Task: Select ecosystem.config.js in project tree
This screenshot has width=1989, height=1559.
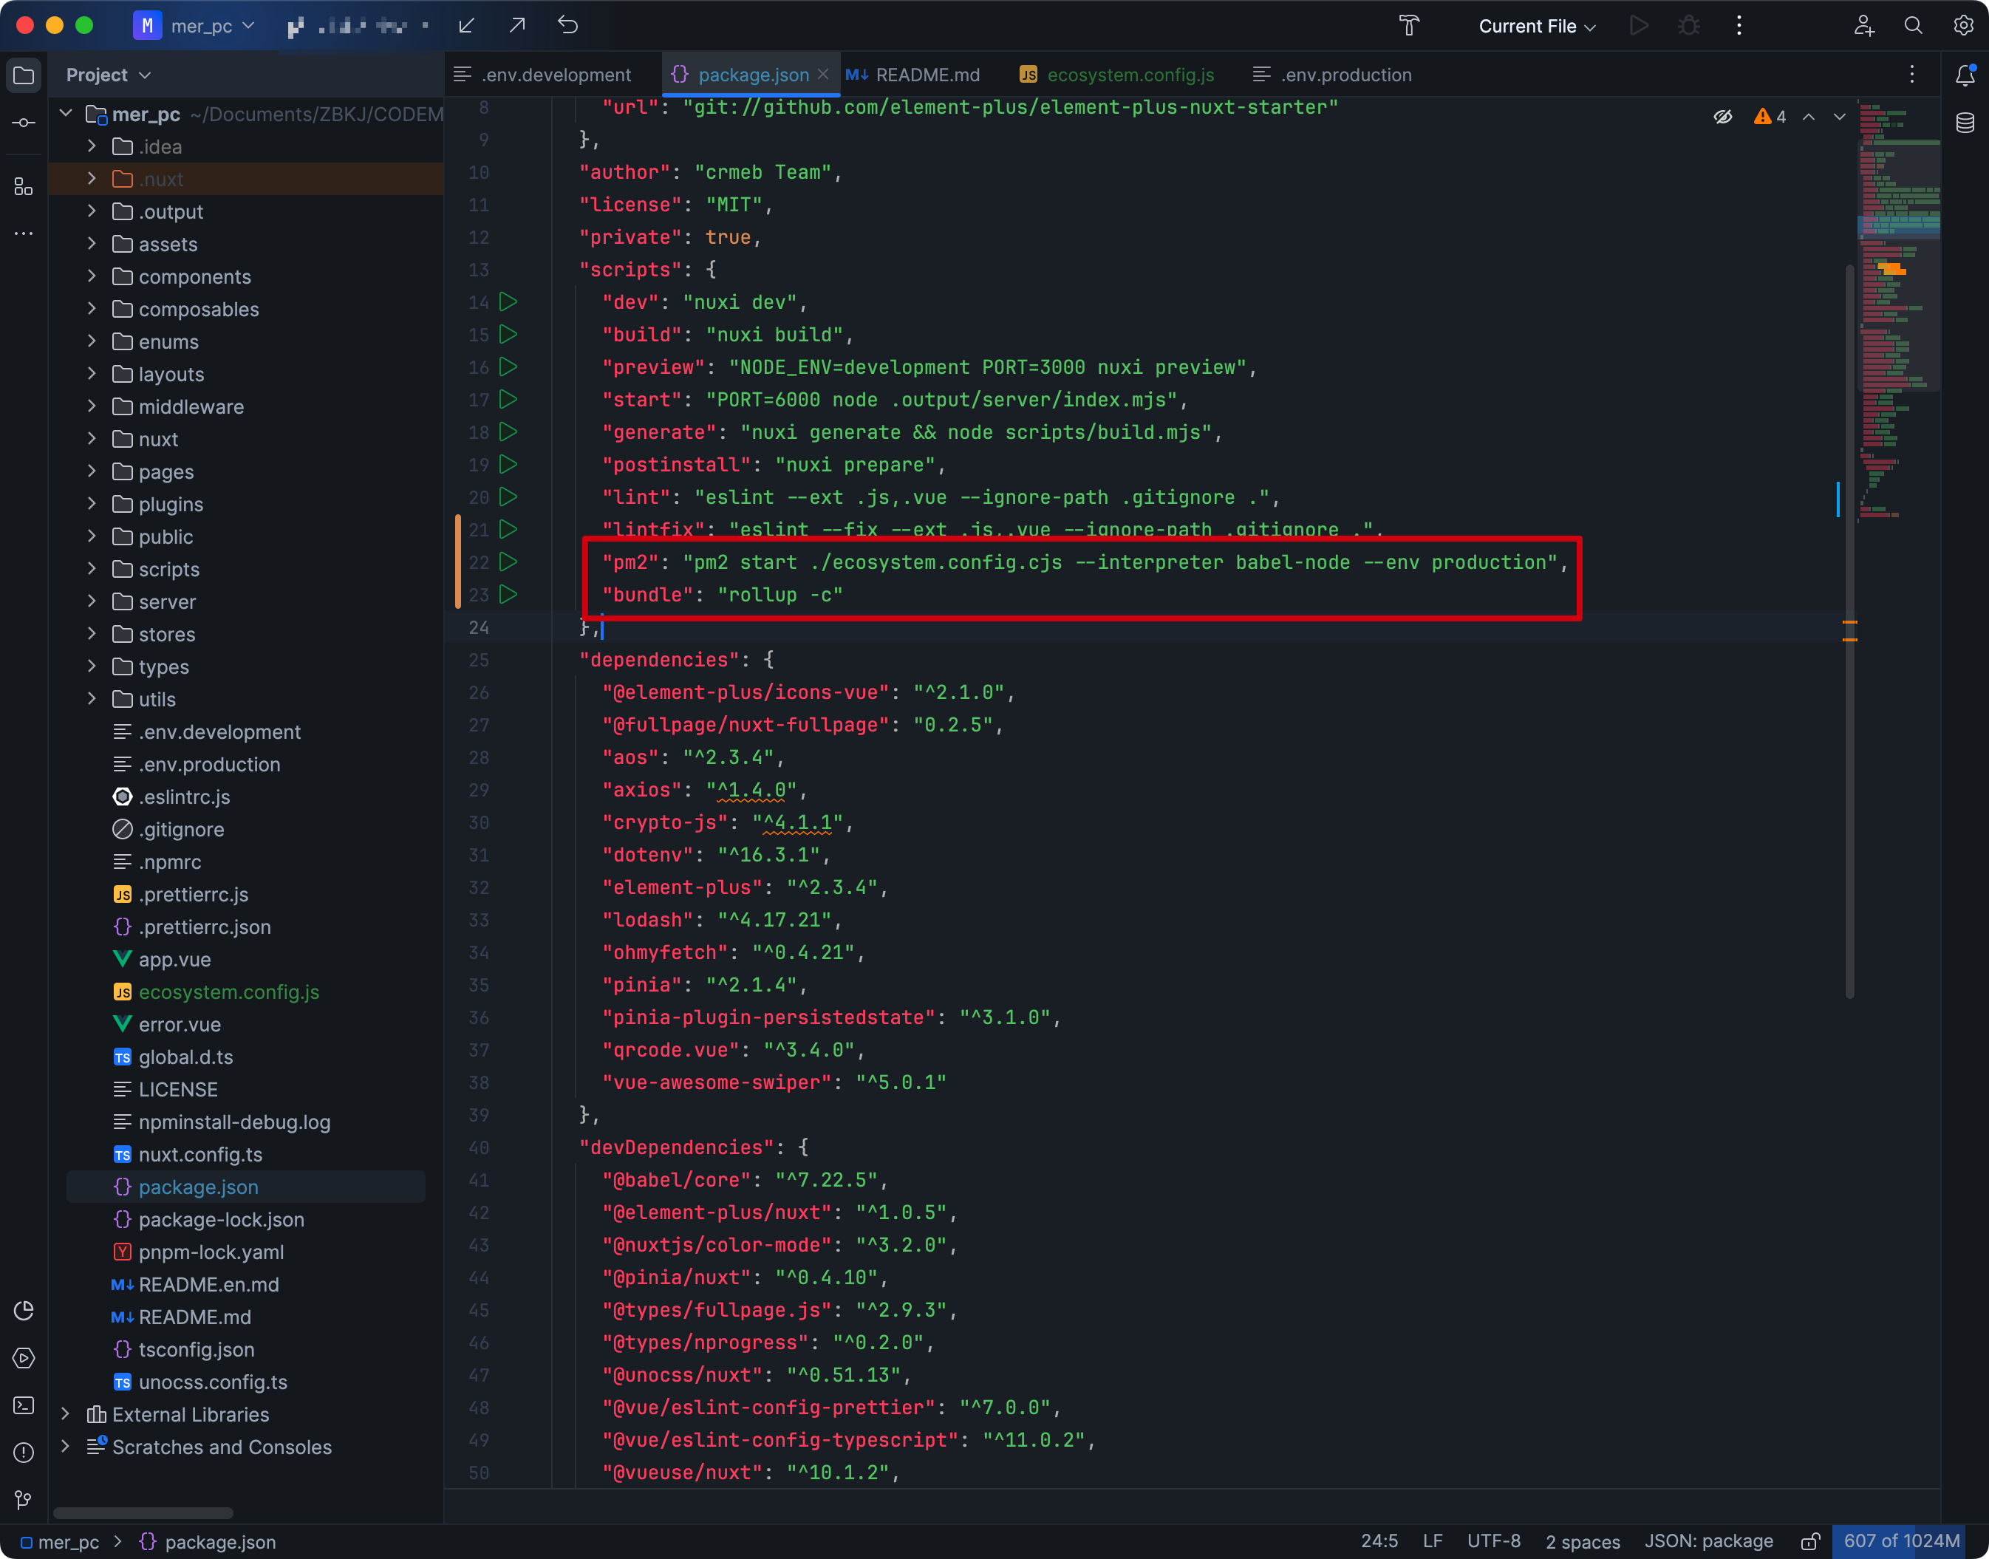Action: (x=228, y=992)
